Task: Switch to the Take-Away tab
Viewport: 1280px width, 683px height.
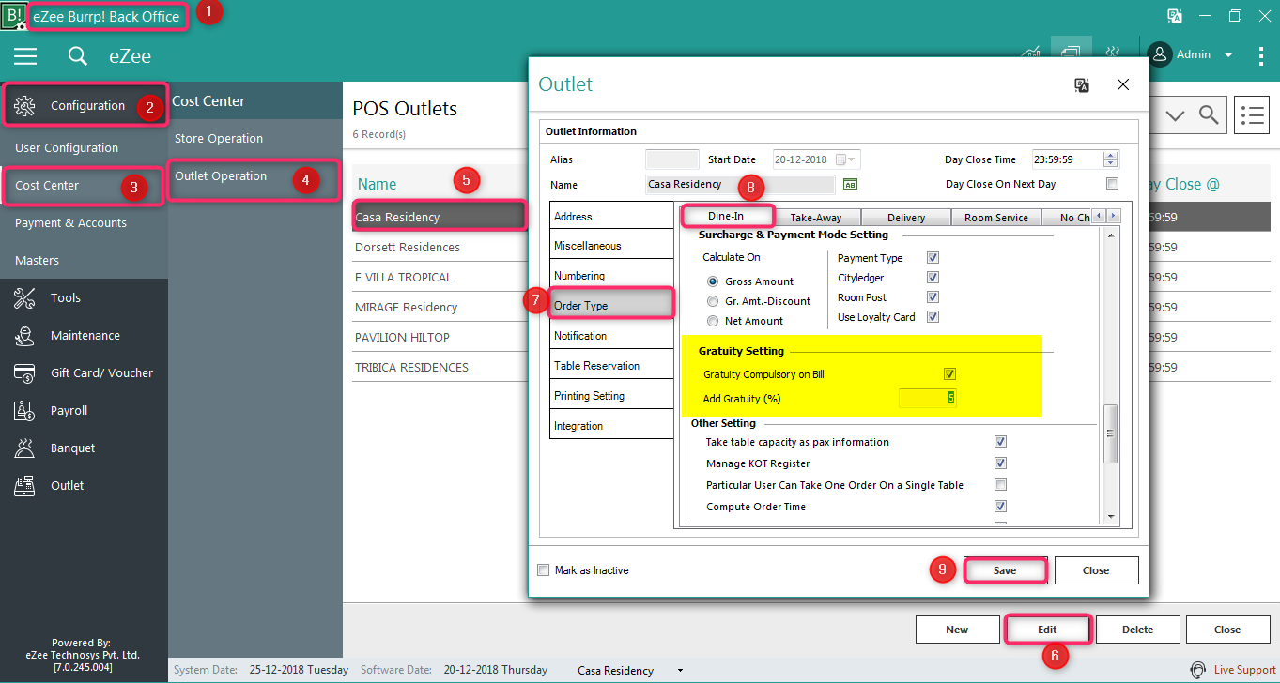Action: click(815, 217)
